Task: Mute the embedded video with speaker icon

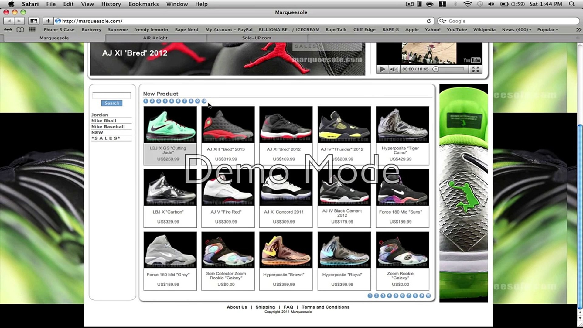Action: tap(394, 69)
